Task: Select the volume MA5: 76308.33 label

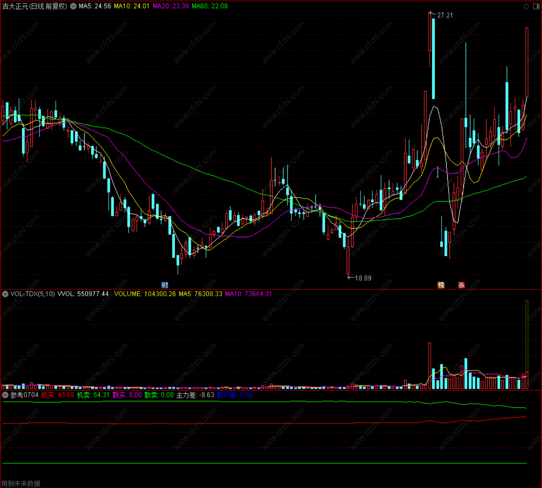Action: click(201, 294)
